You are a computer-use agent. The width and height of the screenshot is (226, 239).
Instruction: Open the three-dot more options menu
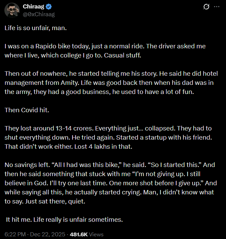(217, 7)
